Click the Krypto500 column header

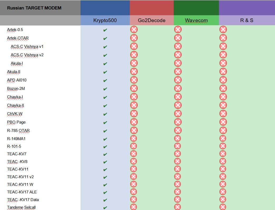tap(105, 20)
